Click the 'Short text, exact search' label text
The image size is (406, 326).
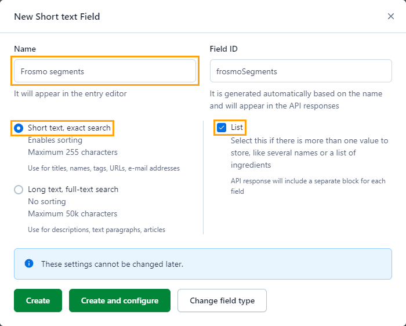coord(69,128)
